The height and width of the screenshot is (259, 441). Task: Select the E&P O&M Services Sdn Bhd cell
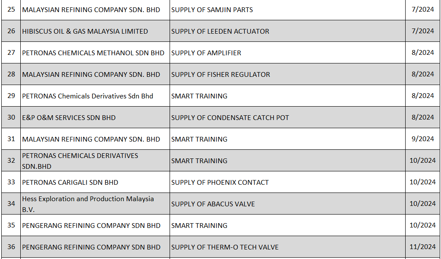69,117
